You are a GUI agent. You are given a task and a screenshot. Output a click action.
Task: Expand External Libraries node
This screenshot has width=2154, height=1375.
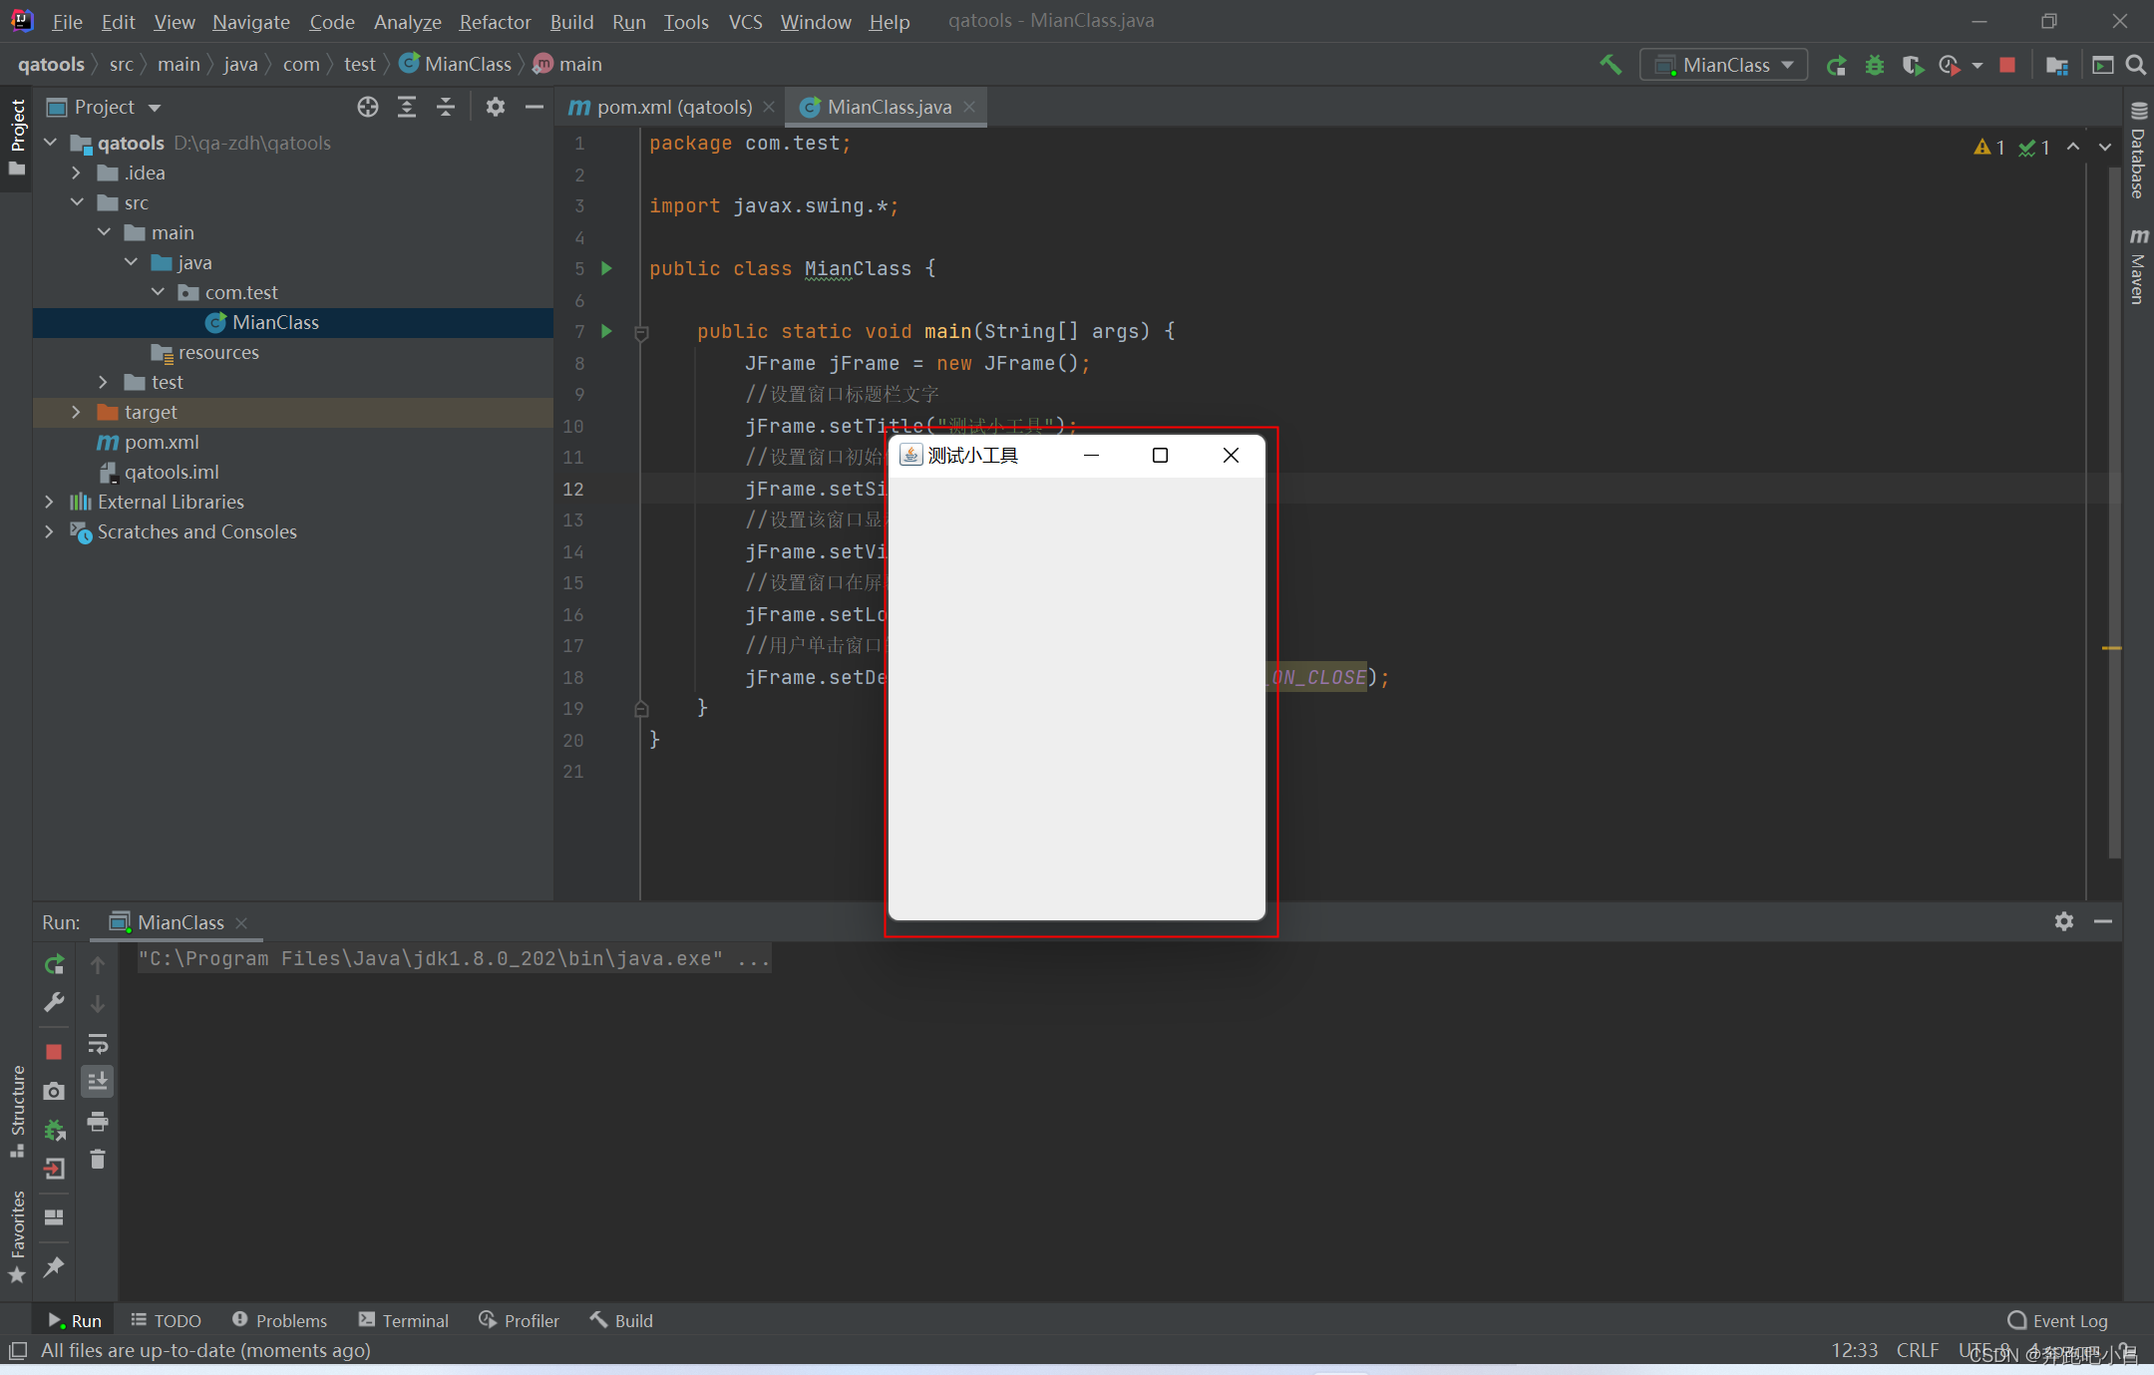49,502
